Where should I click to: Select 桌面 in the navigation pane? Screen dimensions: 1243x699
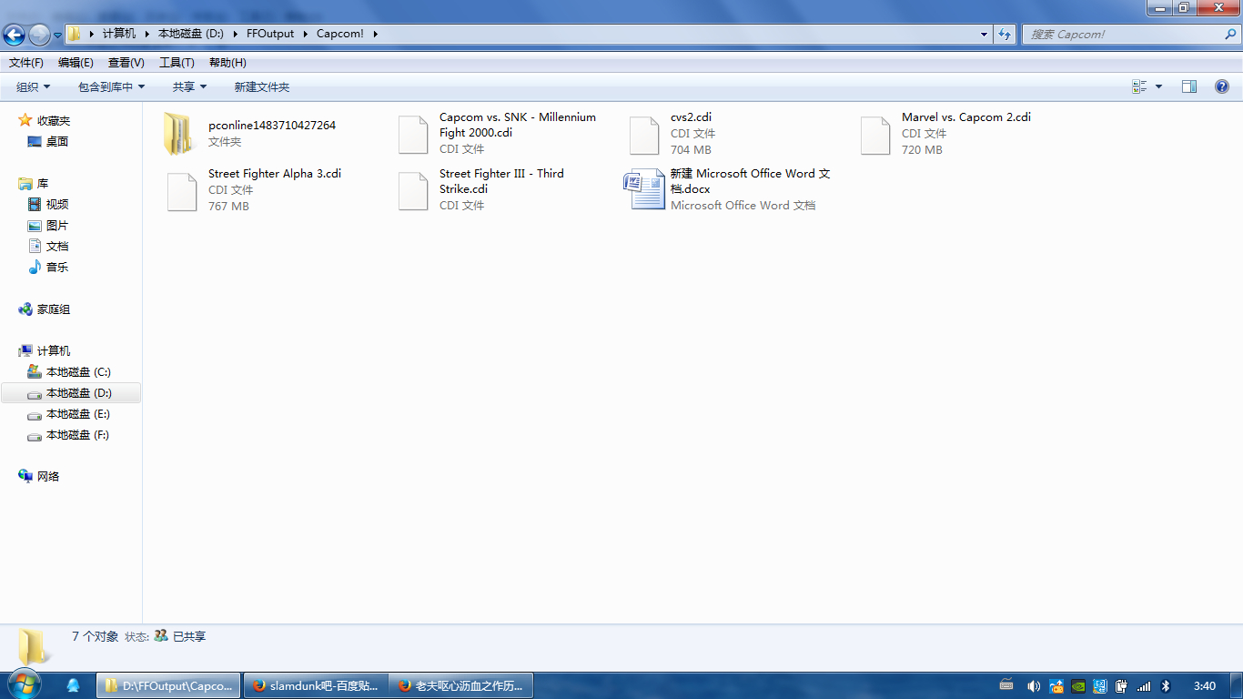tap(57, 141)
